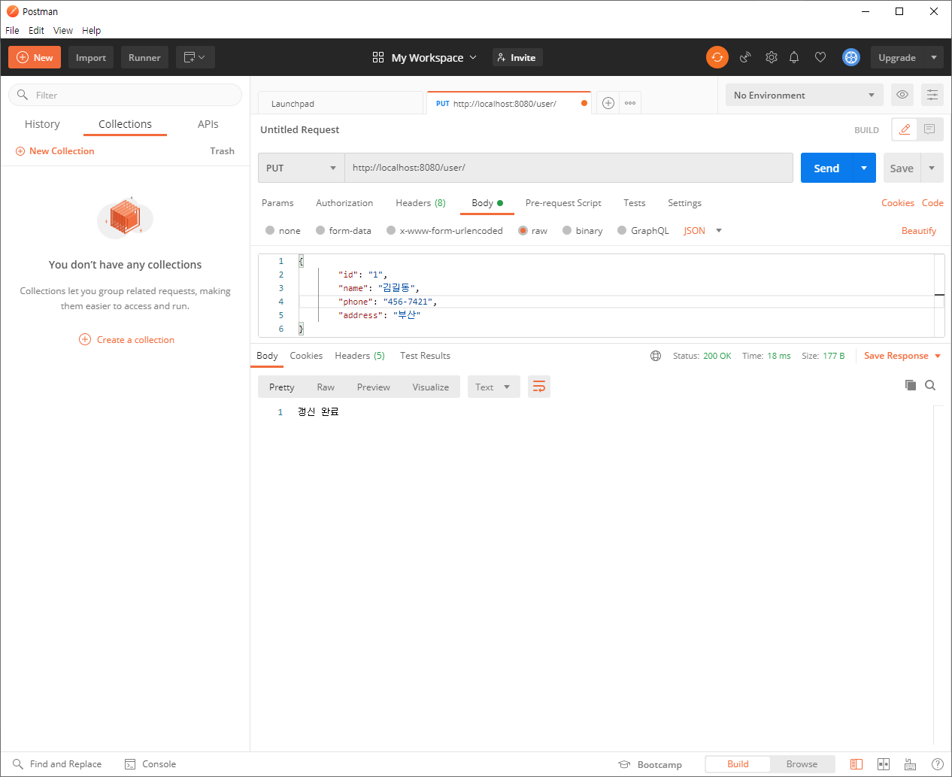
Task: Select the binary body type radio
Action: (567, 231)
